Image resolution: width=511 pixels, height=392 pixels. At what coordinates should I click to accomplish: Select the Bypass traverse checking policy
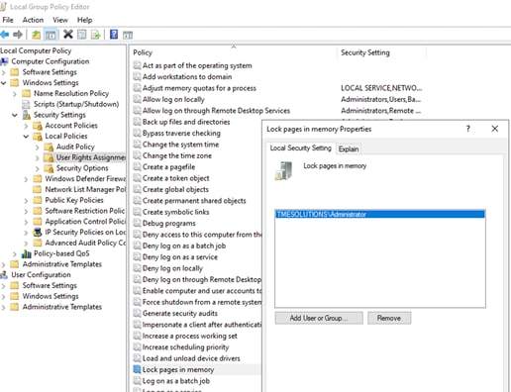(181, 134)
